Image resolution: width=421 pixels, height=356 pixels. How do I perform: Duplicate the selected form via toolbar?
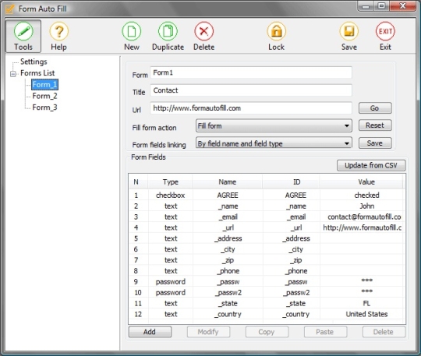168,36
